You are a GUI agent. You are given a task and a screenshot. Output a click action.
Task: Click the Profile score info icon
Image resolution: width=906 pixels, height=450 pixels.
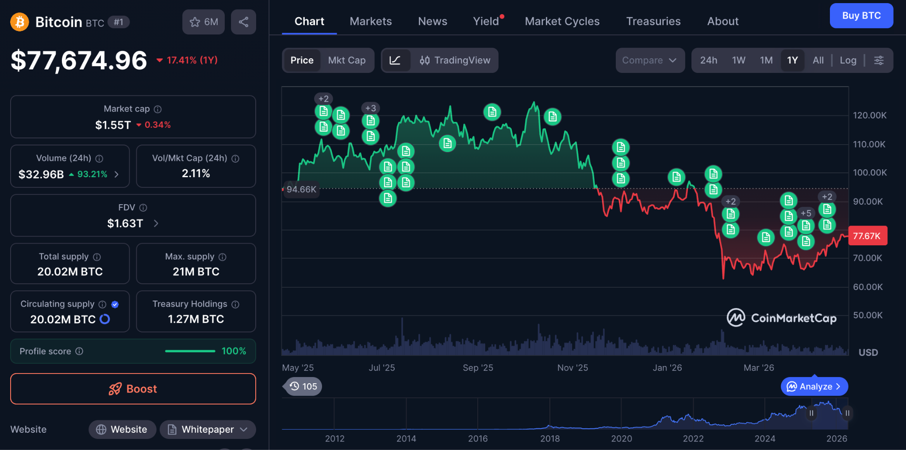(x=79, y=351)
